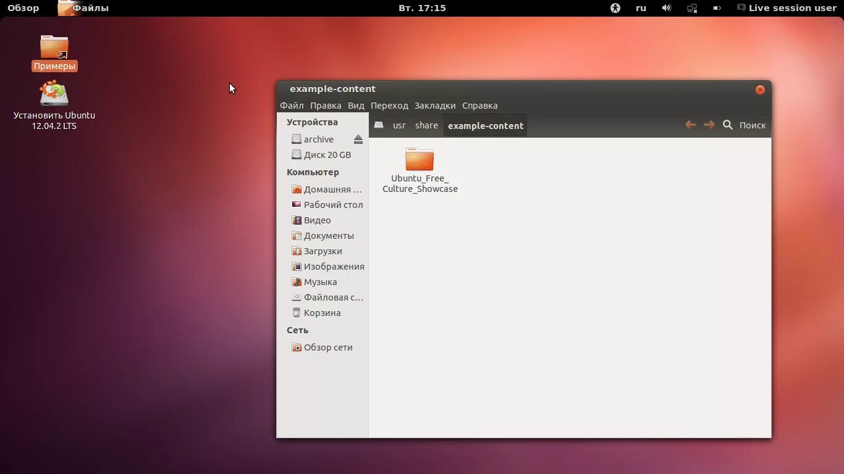Screen dimensions: 844x474
Task: Click the search magnifier icon
Action: pyautogui.click(x=728, y=125)
